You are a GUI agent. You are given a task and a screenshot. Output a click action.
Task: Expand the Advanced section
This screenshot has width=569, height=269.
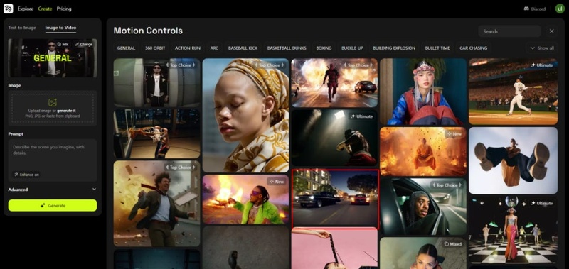pos(53,190)
